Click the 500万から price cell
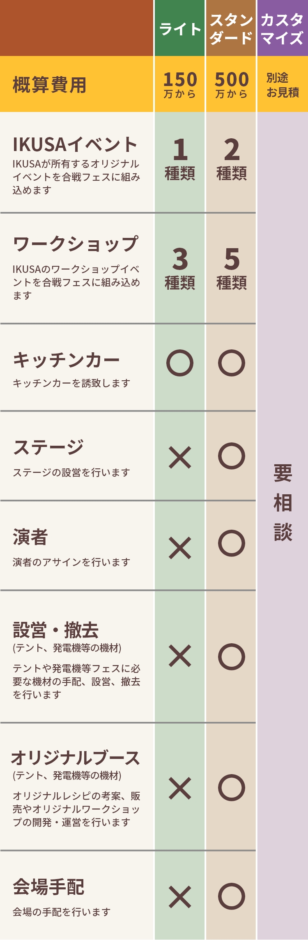The width and height of the screenshot is (308, 940). (232, 84)
